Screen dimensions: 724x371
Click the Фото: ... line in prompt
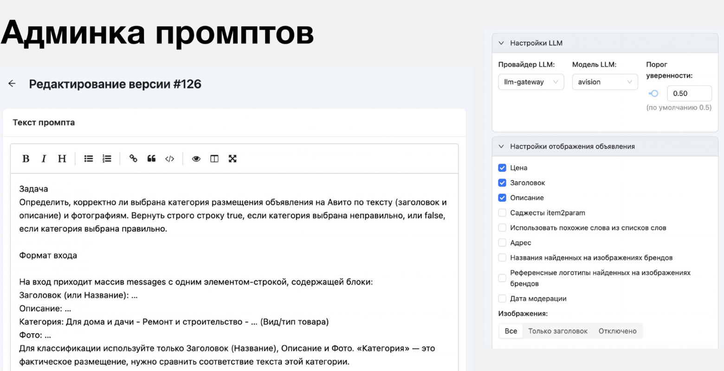35,335
